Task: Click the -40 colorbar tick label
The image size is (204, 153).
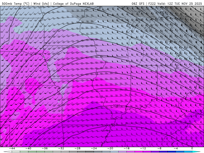Action: (28, 148)
